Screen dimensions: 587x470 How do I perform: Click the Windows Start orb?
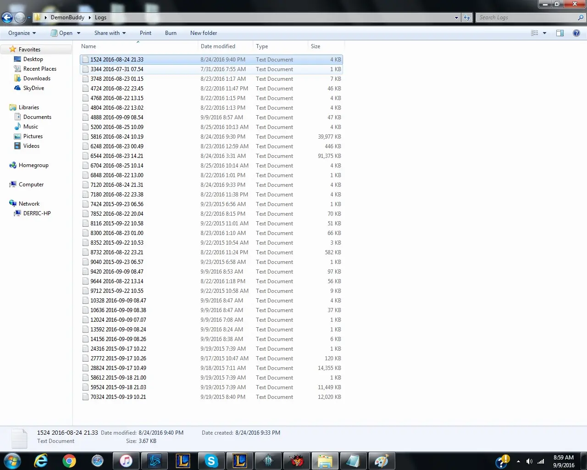(12, 461)
